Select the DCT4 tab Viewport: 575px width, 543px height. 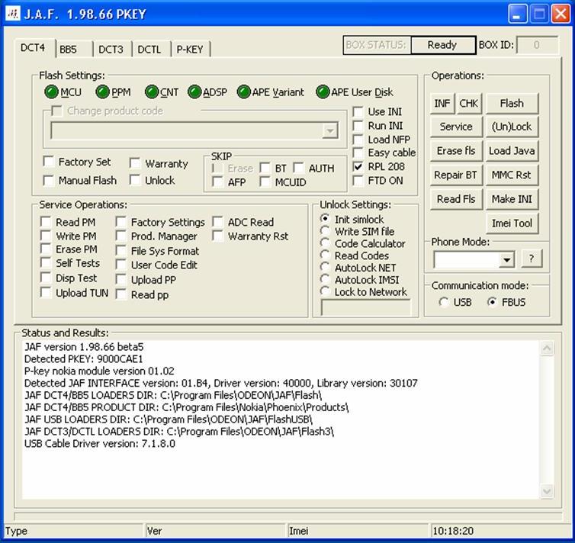(34, 48)
